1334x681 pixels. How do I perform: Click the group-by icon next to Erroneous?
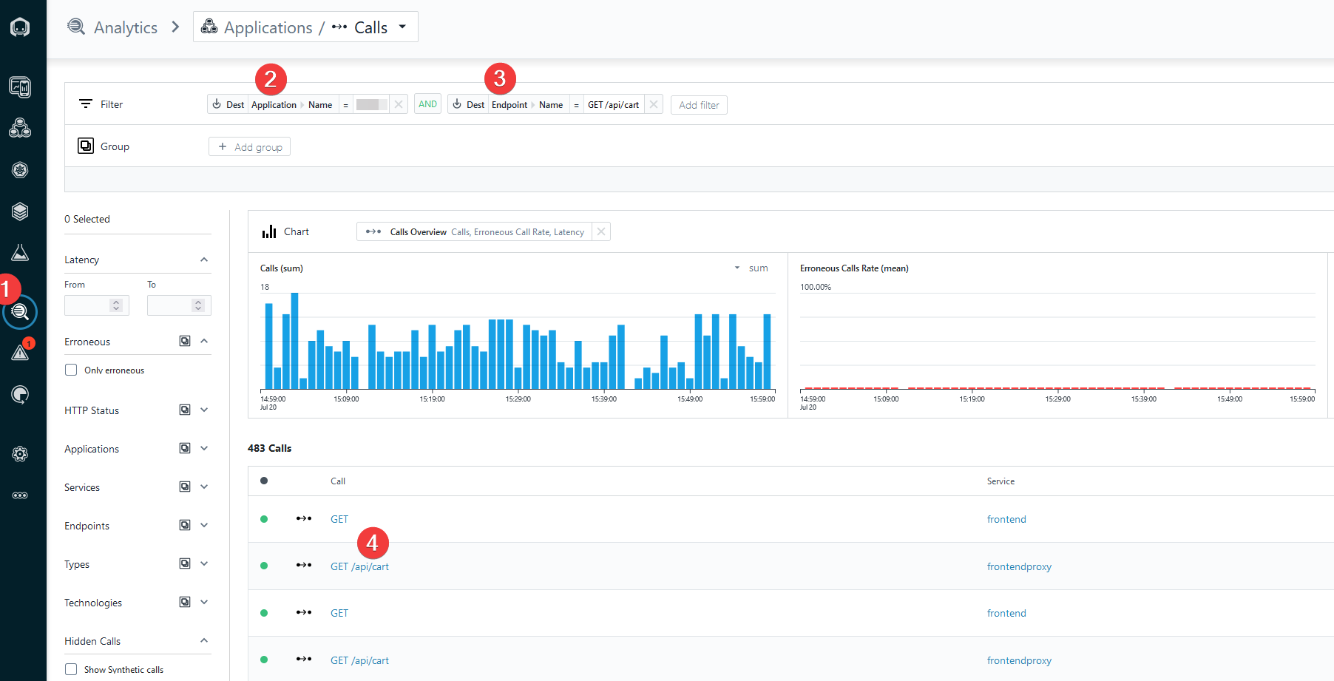coord(185,341)
